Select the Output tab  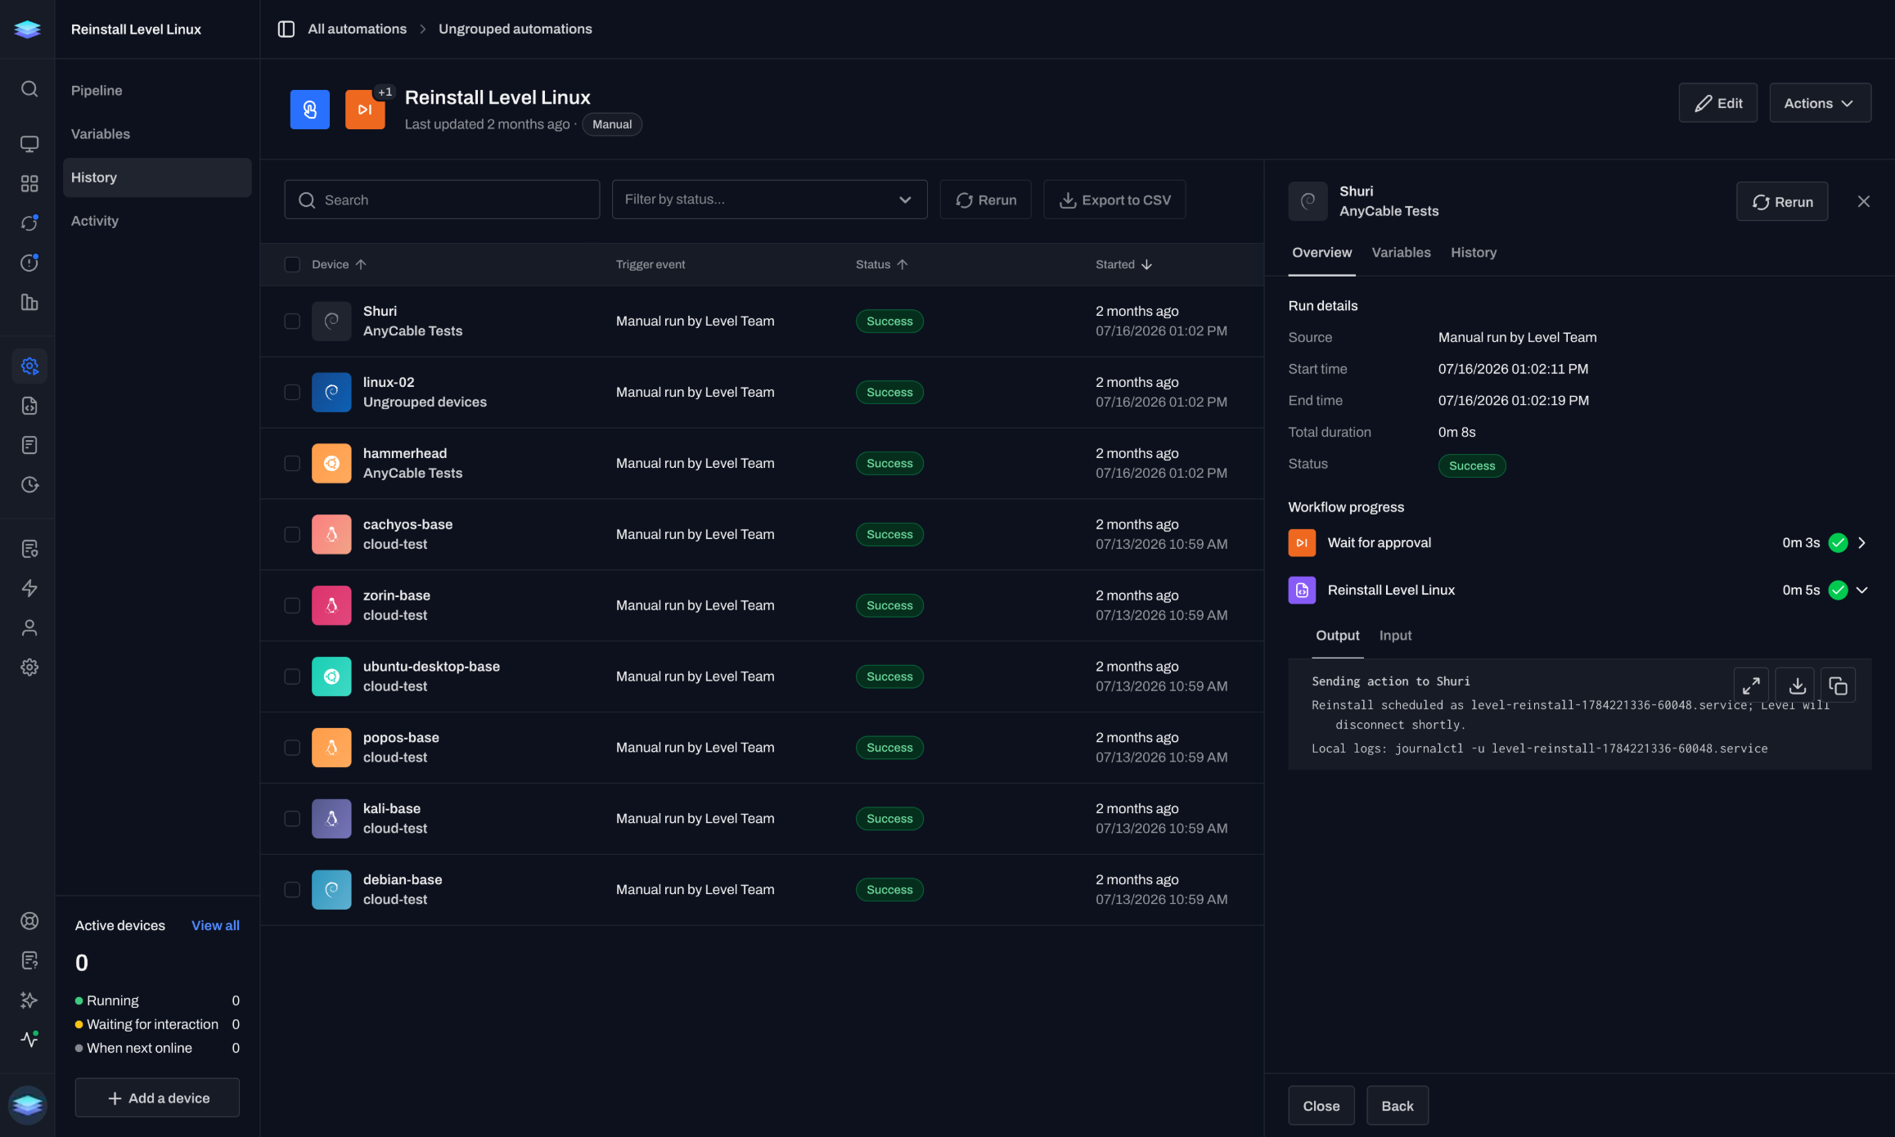click(x=1337, y=636)
